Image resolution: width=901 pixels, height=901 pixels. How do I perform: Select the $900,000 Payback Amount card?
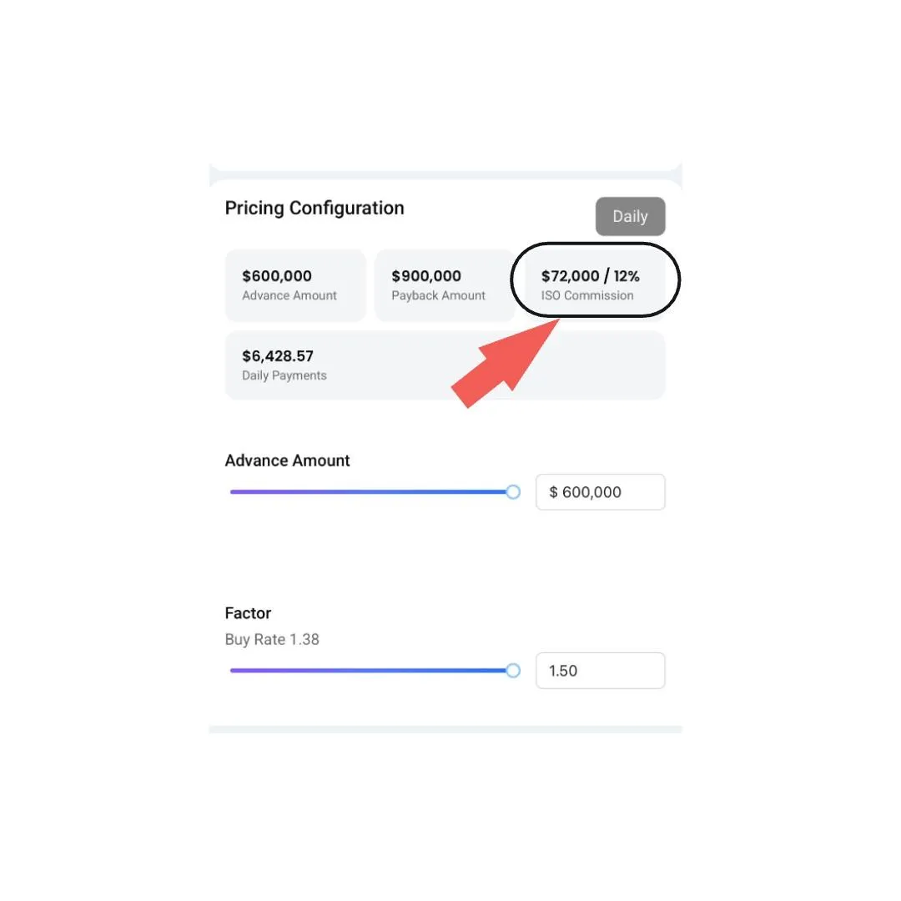(444, 285)
